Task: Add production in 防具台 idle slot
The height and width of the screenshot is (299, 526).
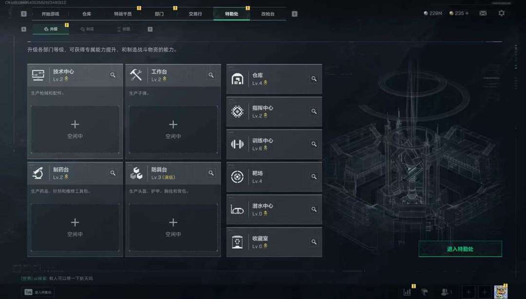Action: tap(173, 227)
